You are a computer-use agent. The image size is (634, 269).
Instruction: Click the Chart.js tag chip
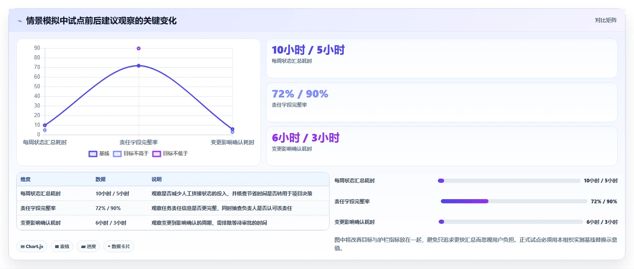32,246
